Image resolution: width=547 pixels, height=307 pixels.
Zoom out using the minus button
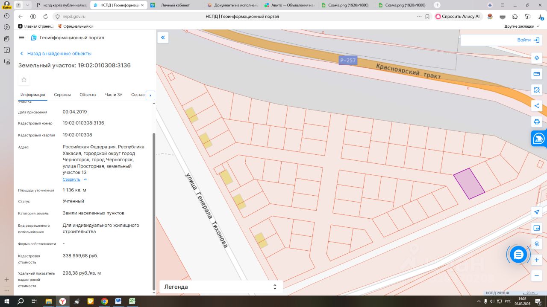pos(537,276)
